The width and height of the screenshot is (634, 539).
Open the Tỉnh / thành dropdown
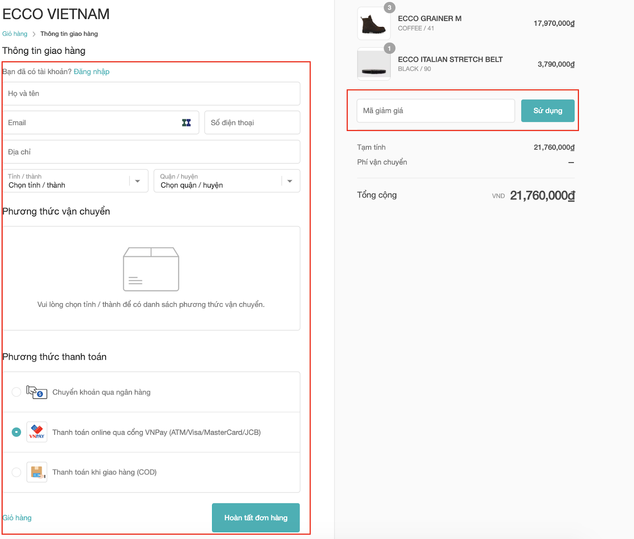tap(75, 181)
